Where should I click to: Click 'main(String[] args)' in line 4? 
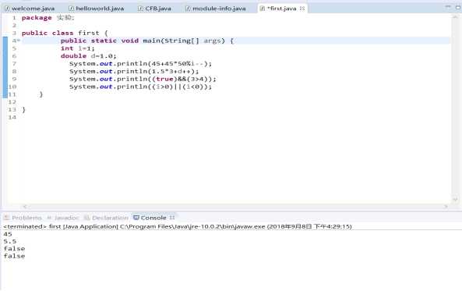pyautogui.click(x=184, y=41)
